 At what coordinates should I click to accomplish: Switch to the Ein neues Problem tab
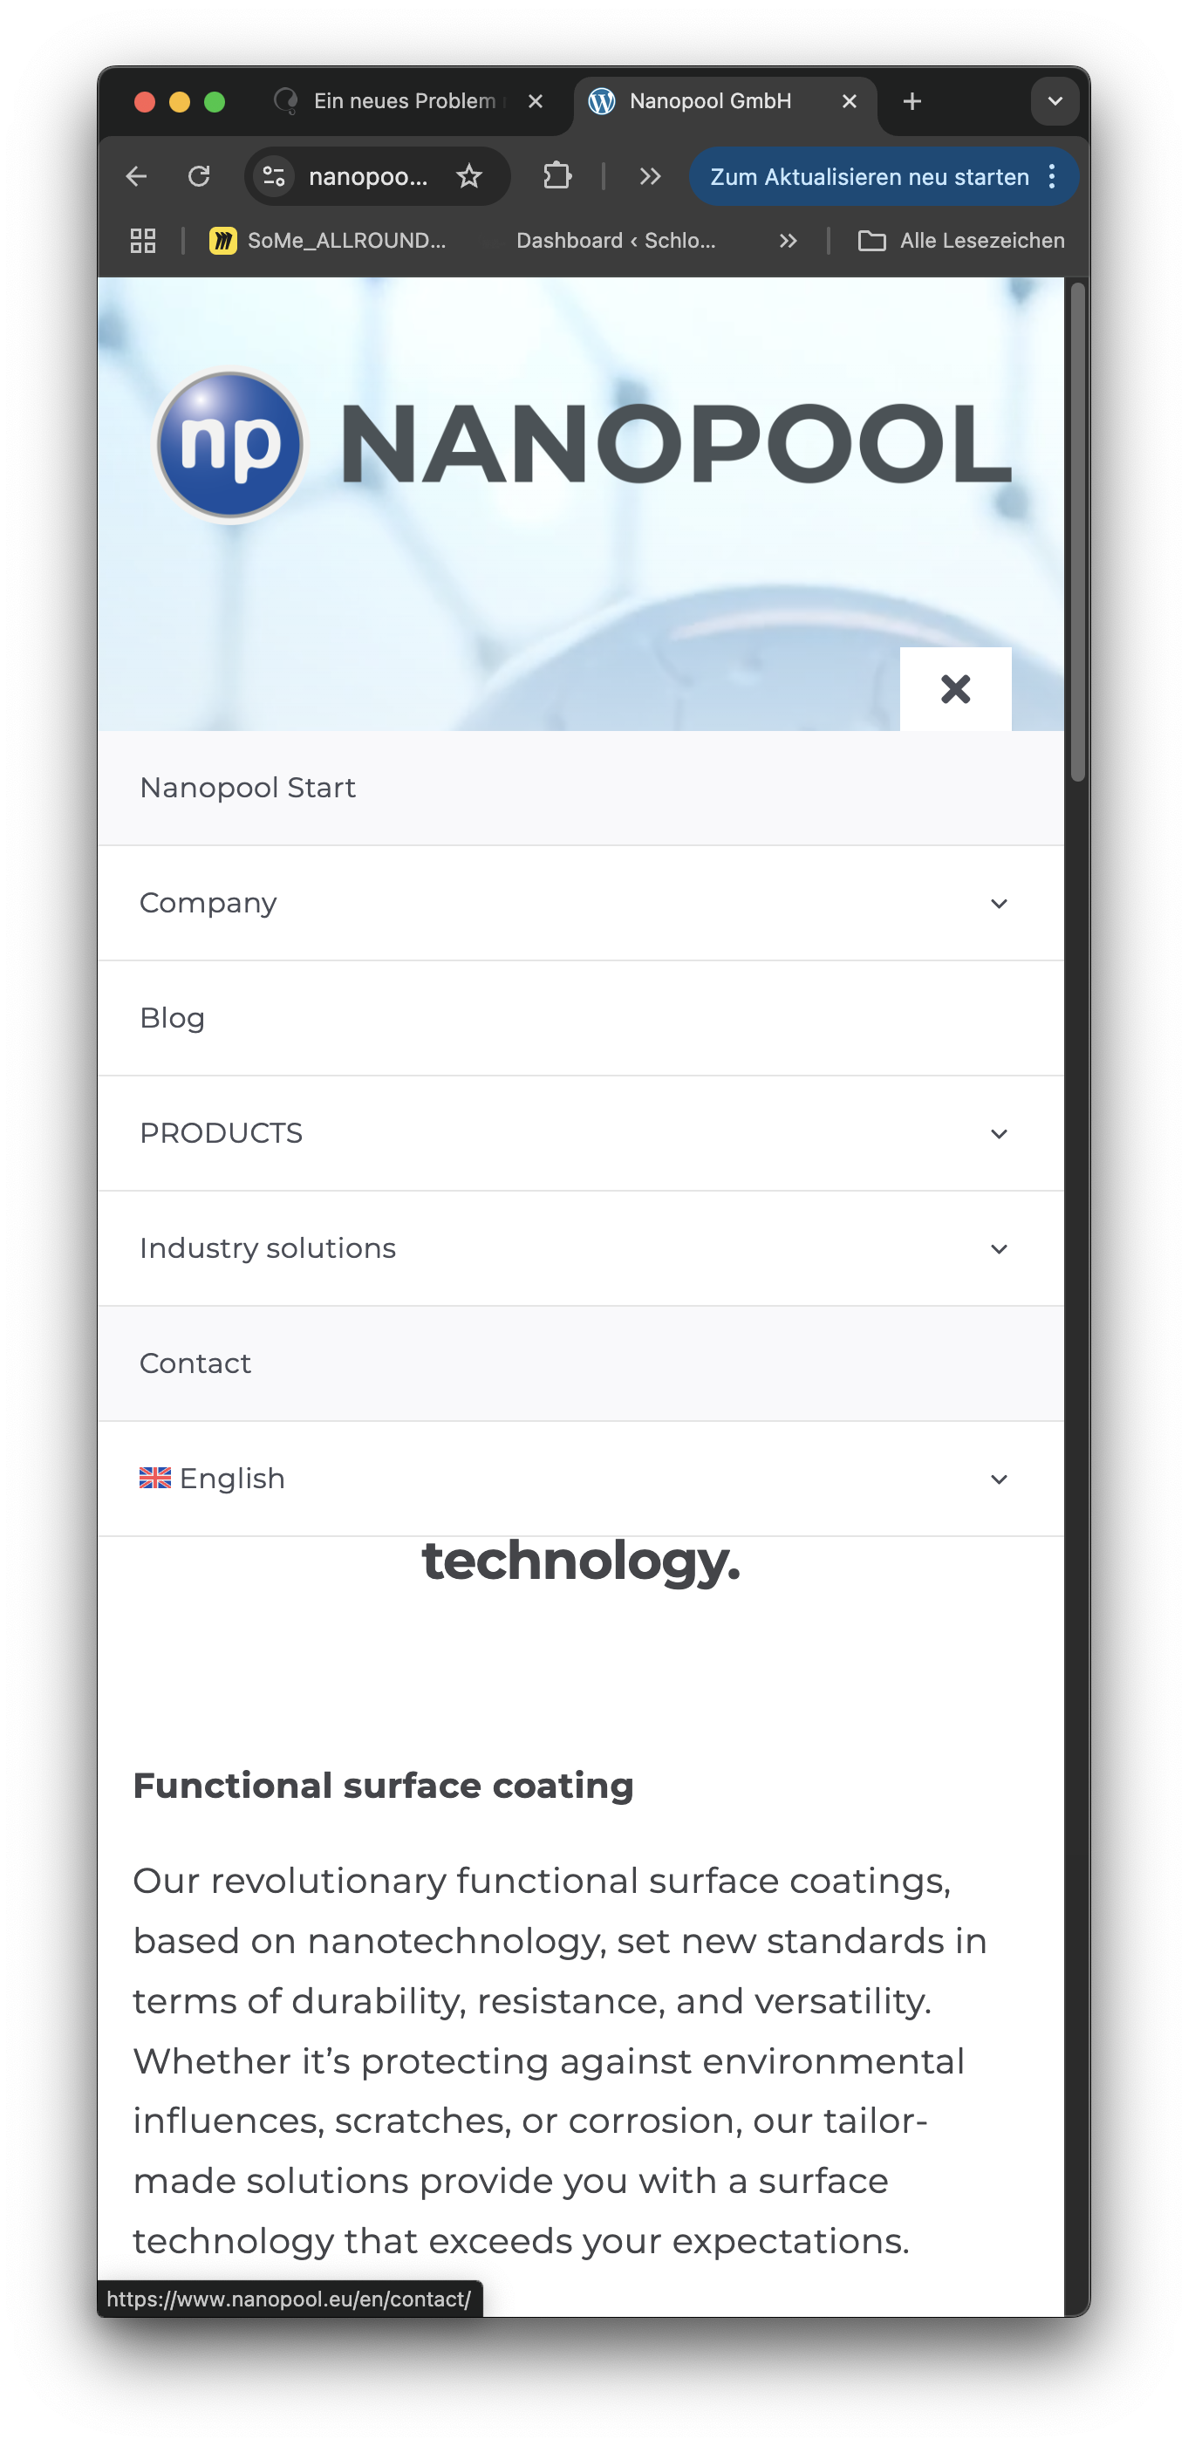404,101
